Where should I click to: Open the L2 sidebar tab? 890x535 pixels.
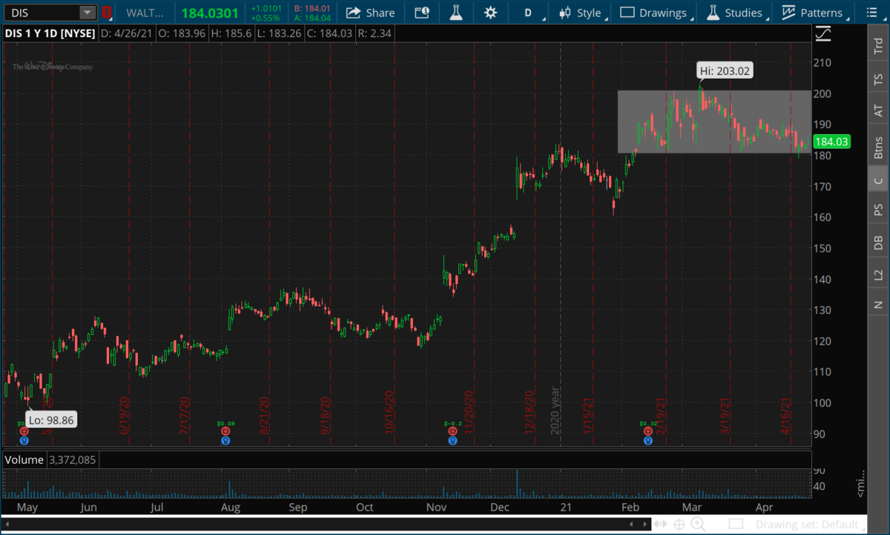[x=878, y=274]
